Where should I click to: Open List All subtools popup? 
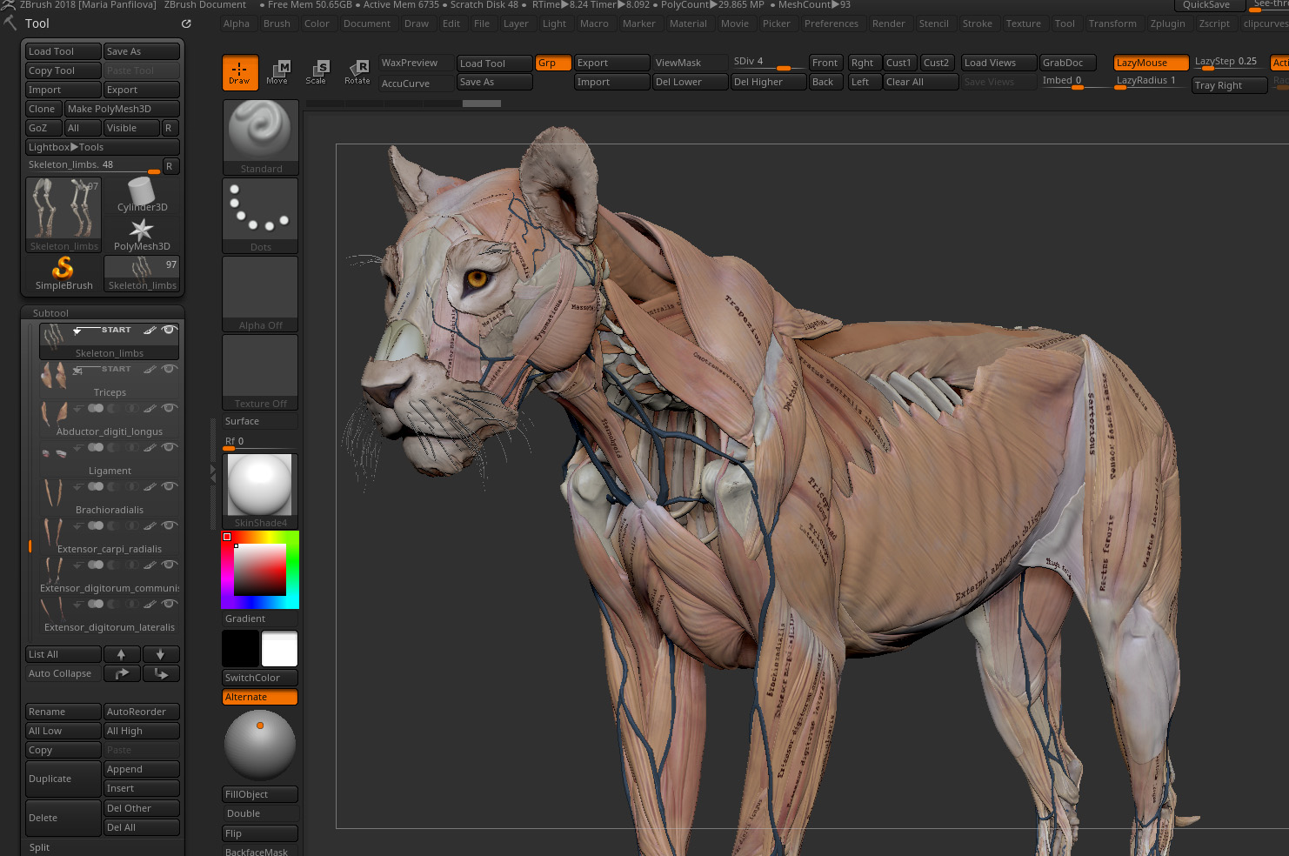click(63, 654)
